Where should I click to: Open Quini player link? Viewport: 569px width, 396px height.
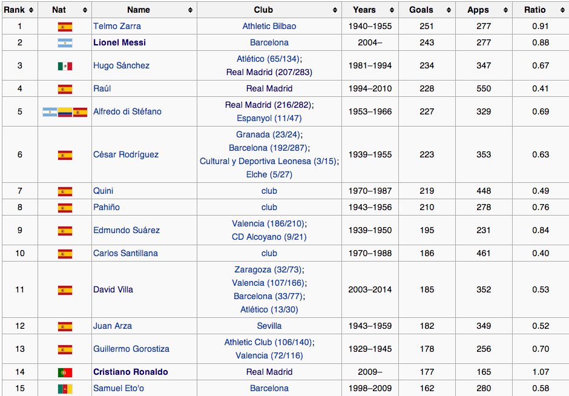click(x=103, y=191)
